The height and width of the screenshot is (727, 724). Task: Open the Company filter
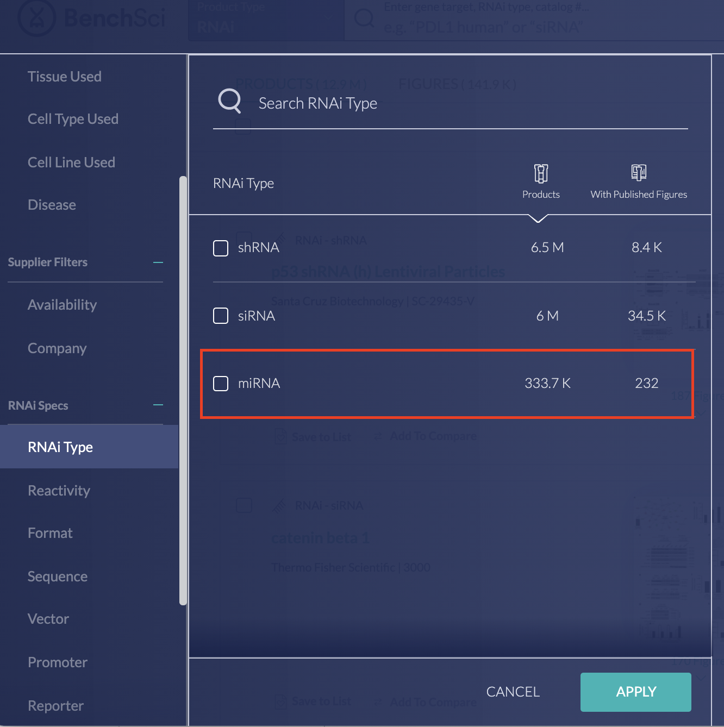(x=57, y=348)
